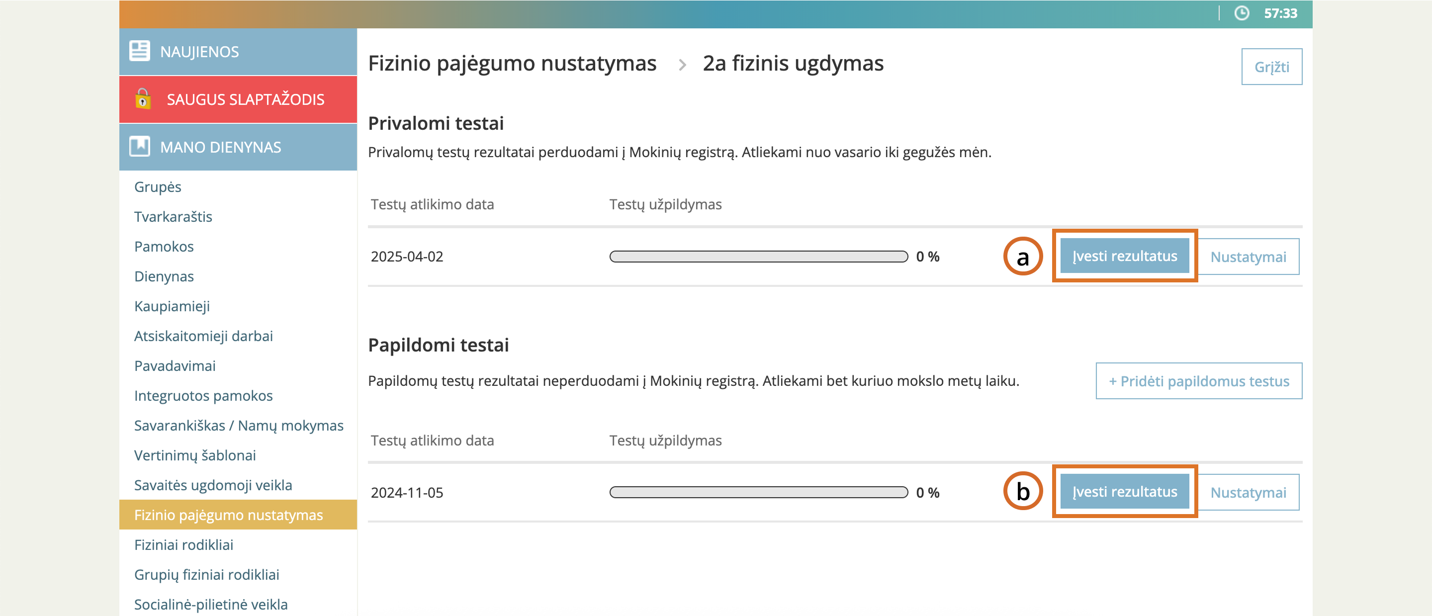Go to Tvarkaraštis in the sidebar

click(x=173, y=217)
